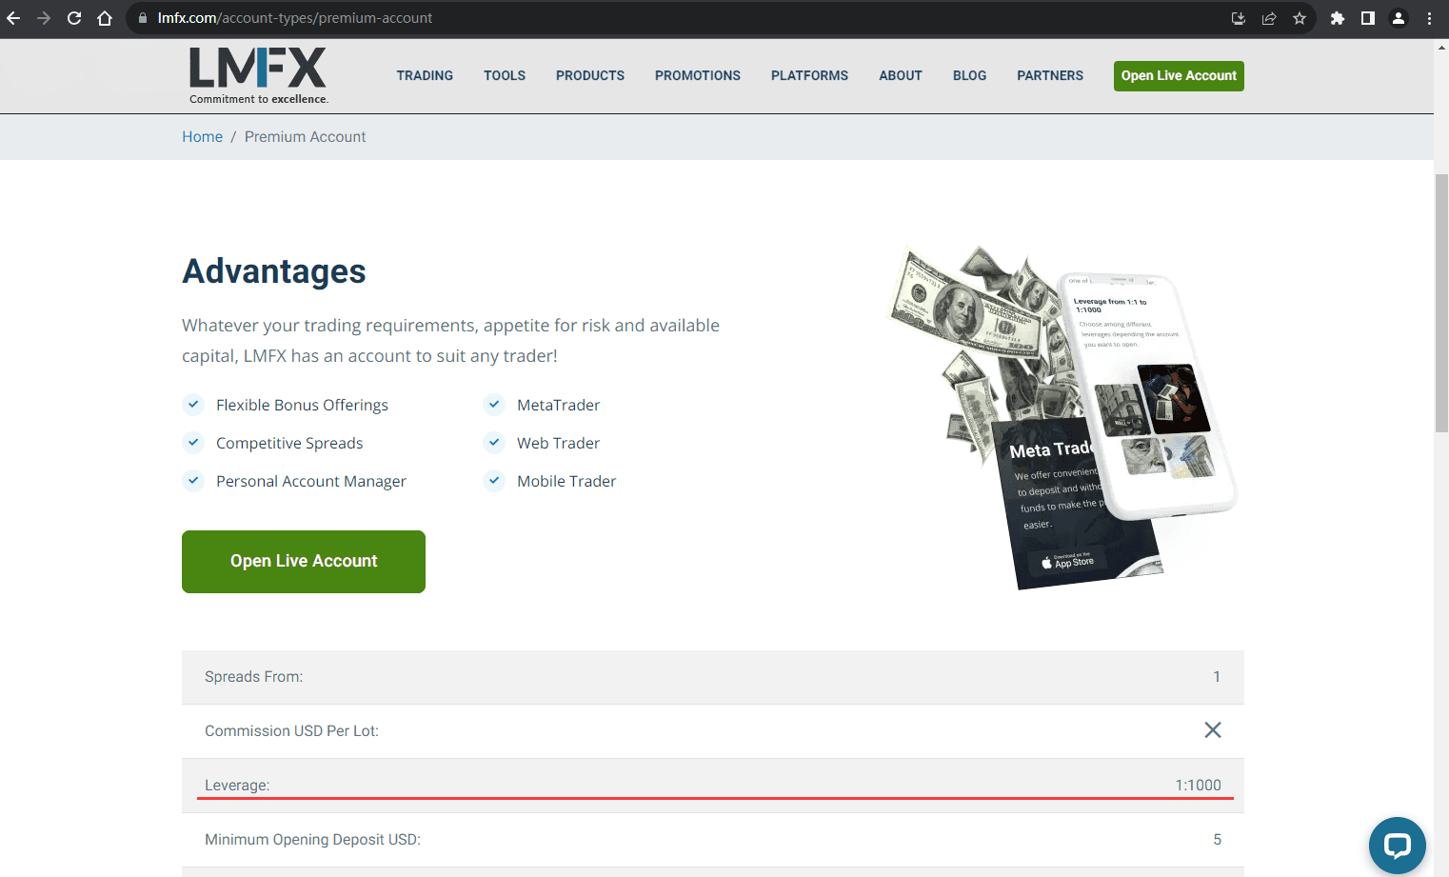Follow the Home breadcrumb link
1449x877 pixels.
202,137
